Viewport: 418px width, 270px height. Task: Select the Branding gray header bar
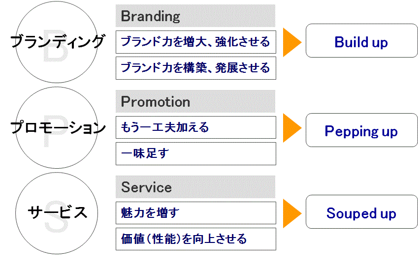coord(195,16)
